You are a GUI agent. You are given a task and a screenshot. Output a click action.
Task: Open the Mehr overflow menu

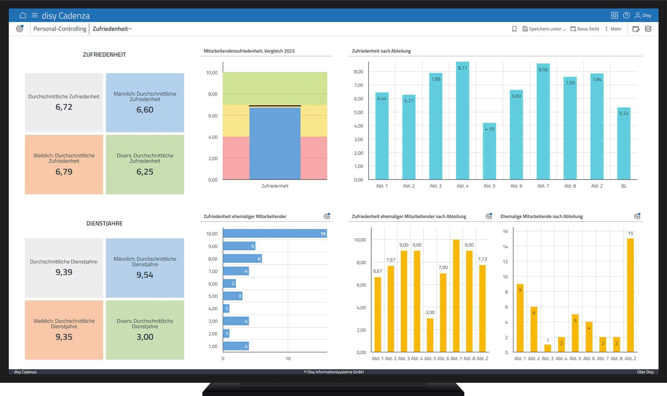[613, 29]
